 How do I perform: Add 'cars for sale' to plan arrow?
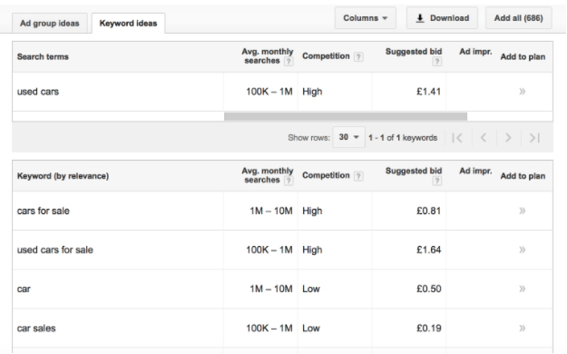pyautogui.click(x=523, y=211)
